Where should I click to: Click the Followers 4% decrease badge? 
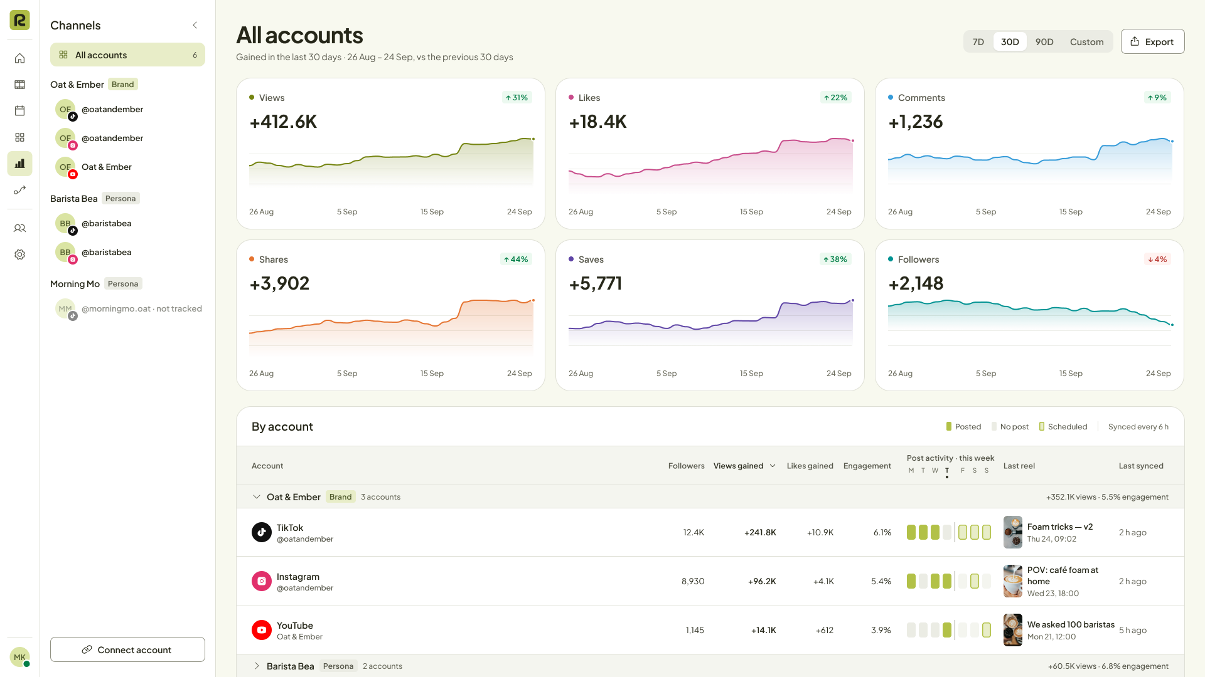(x=1157, y=259)
